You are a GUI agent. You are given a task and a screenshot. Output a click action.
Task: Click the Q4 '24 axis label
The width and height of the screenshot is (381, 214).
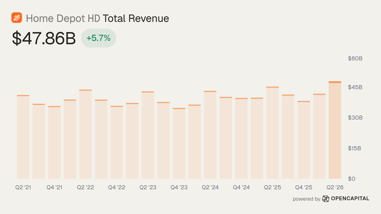[241, 188]
